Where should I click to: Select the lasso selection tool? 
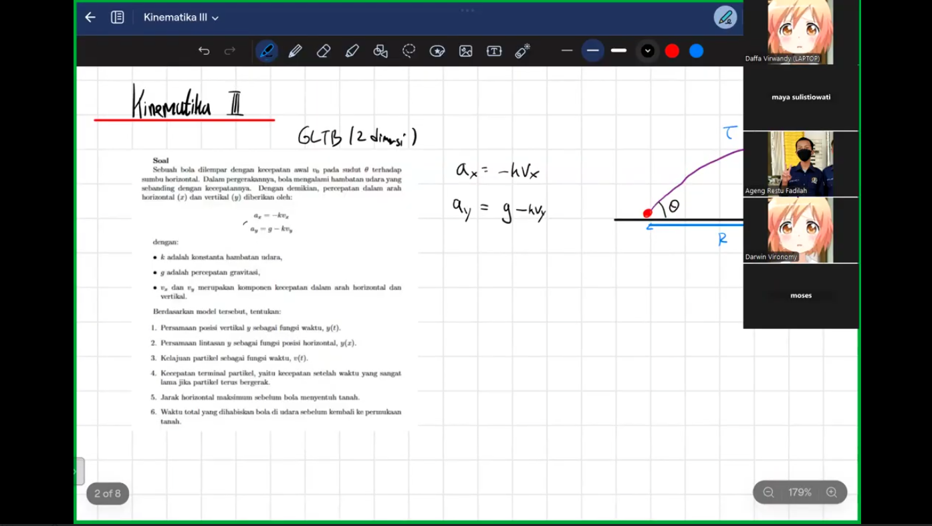tap(409, 51)
